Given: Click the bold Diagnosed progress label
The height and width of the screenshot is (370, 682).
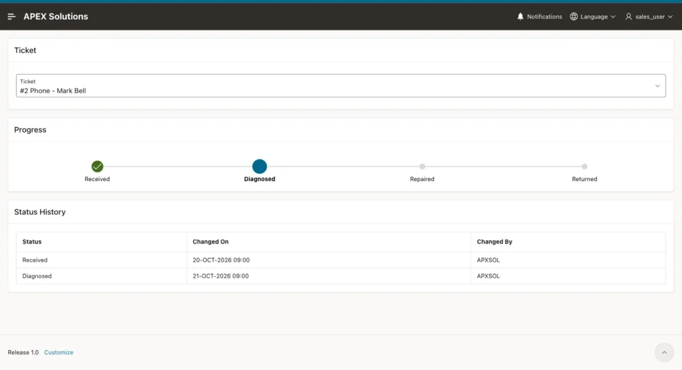Looking at the screenshot, I should click(260, 179).
